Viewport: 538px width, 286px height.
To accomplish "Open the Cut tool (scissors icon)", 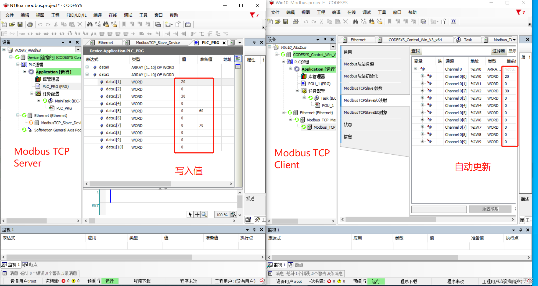I will (56, 24).
